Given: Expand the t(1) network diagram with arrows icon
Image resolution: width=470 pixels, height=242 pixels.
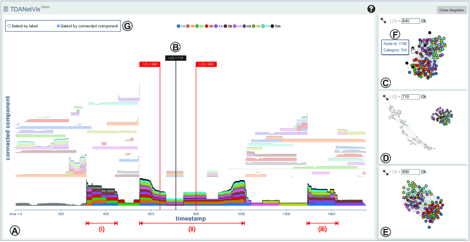Looking at the screenshot, I should click(x=384, y=20).
